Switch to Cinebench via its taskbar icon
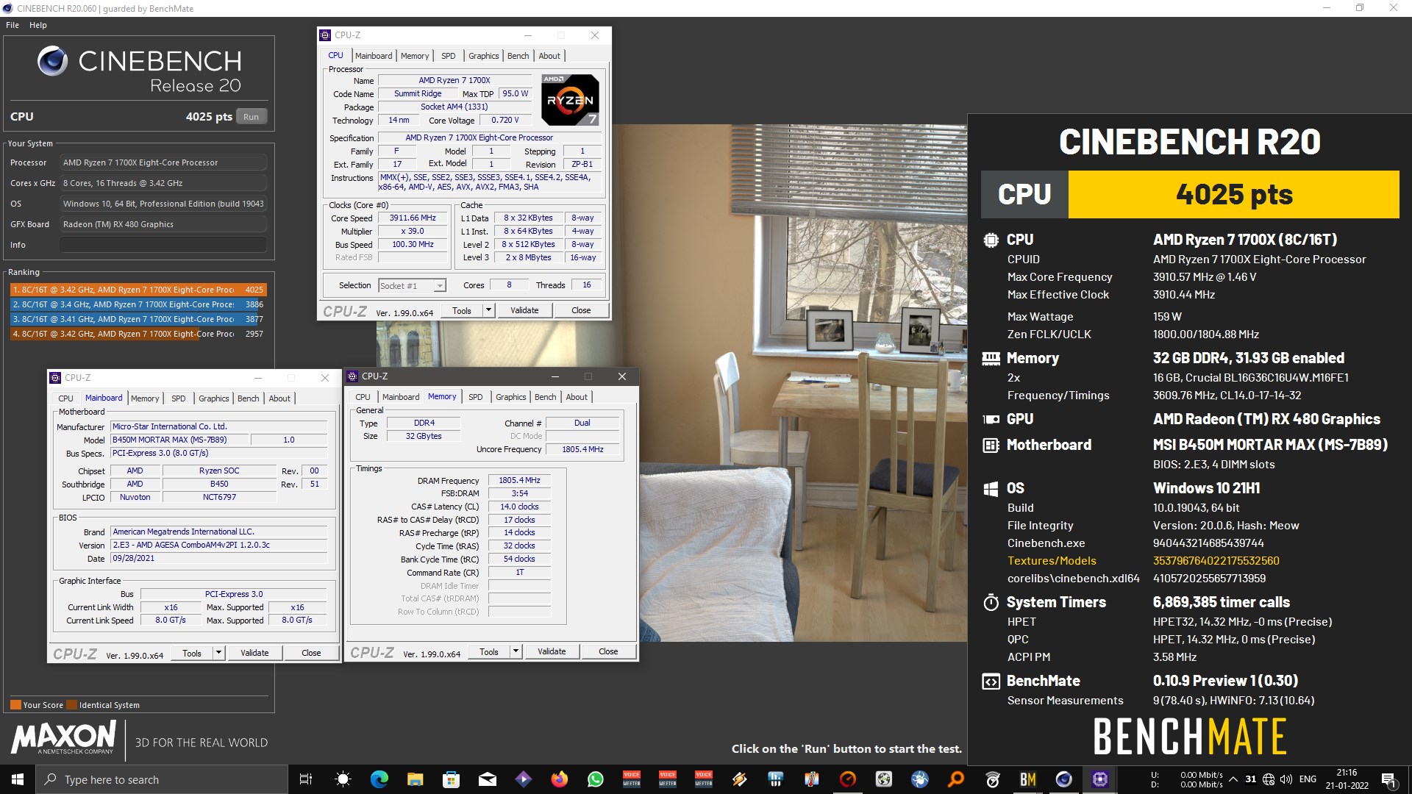The width and height of the screenshot is (1412, 794). pyautogui.click(x=1064, y=779)
